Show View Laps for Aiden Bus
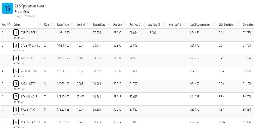The width and height of the screenshot is (254, 128). click(19, 63)
